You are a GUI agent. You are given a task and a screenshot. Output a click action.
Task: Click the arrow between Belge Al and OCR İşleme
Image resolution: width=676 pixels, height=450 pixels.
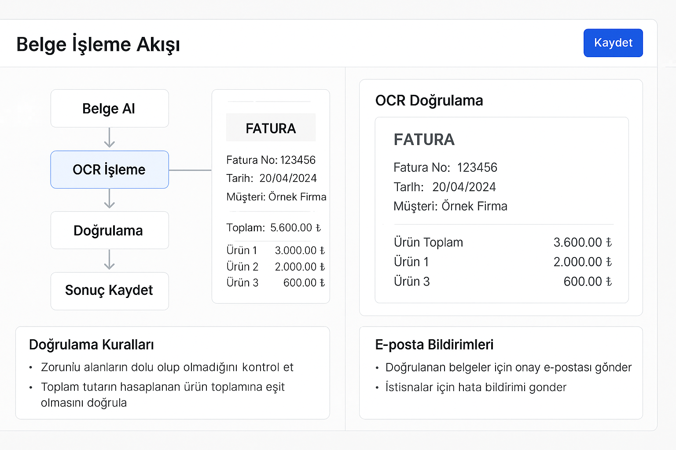pyautogui.click(x=109, y=140)
